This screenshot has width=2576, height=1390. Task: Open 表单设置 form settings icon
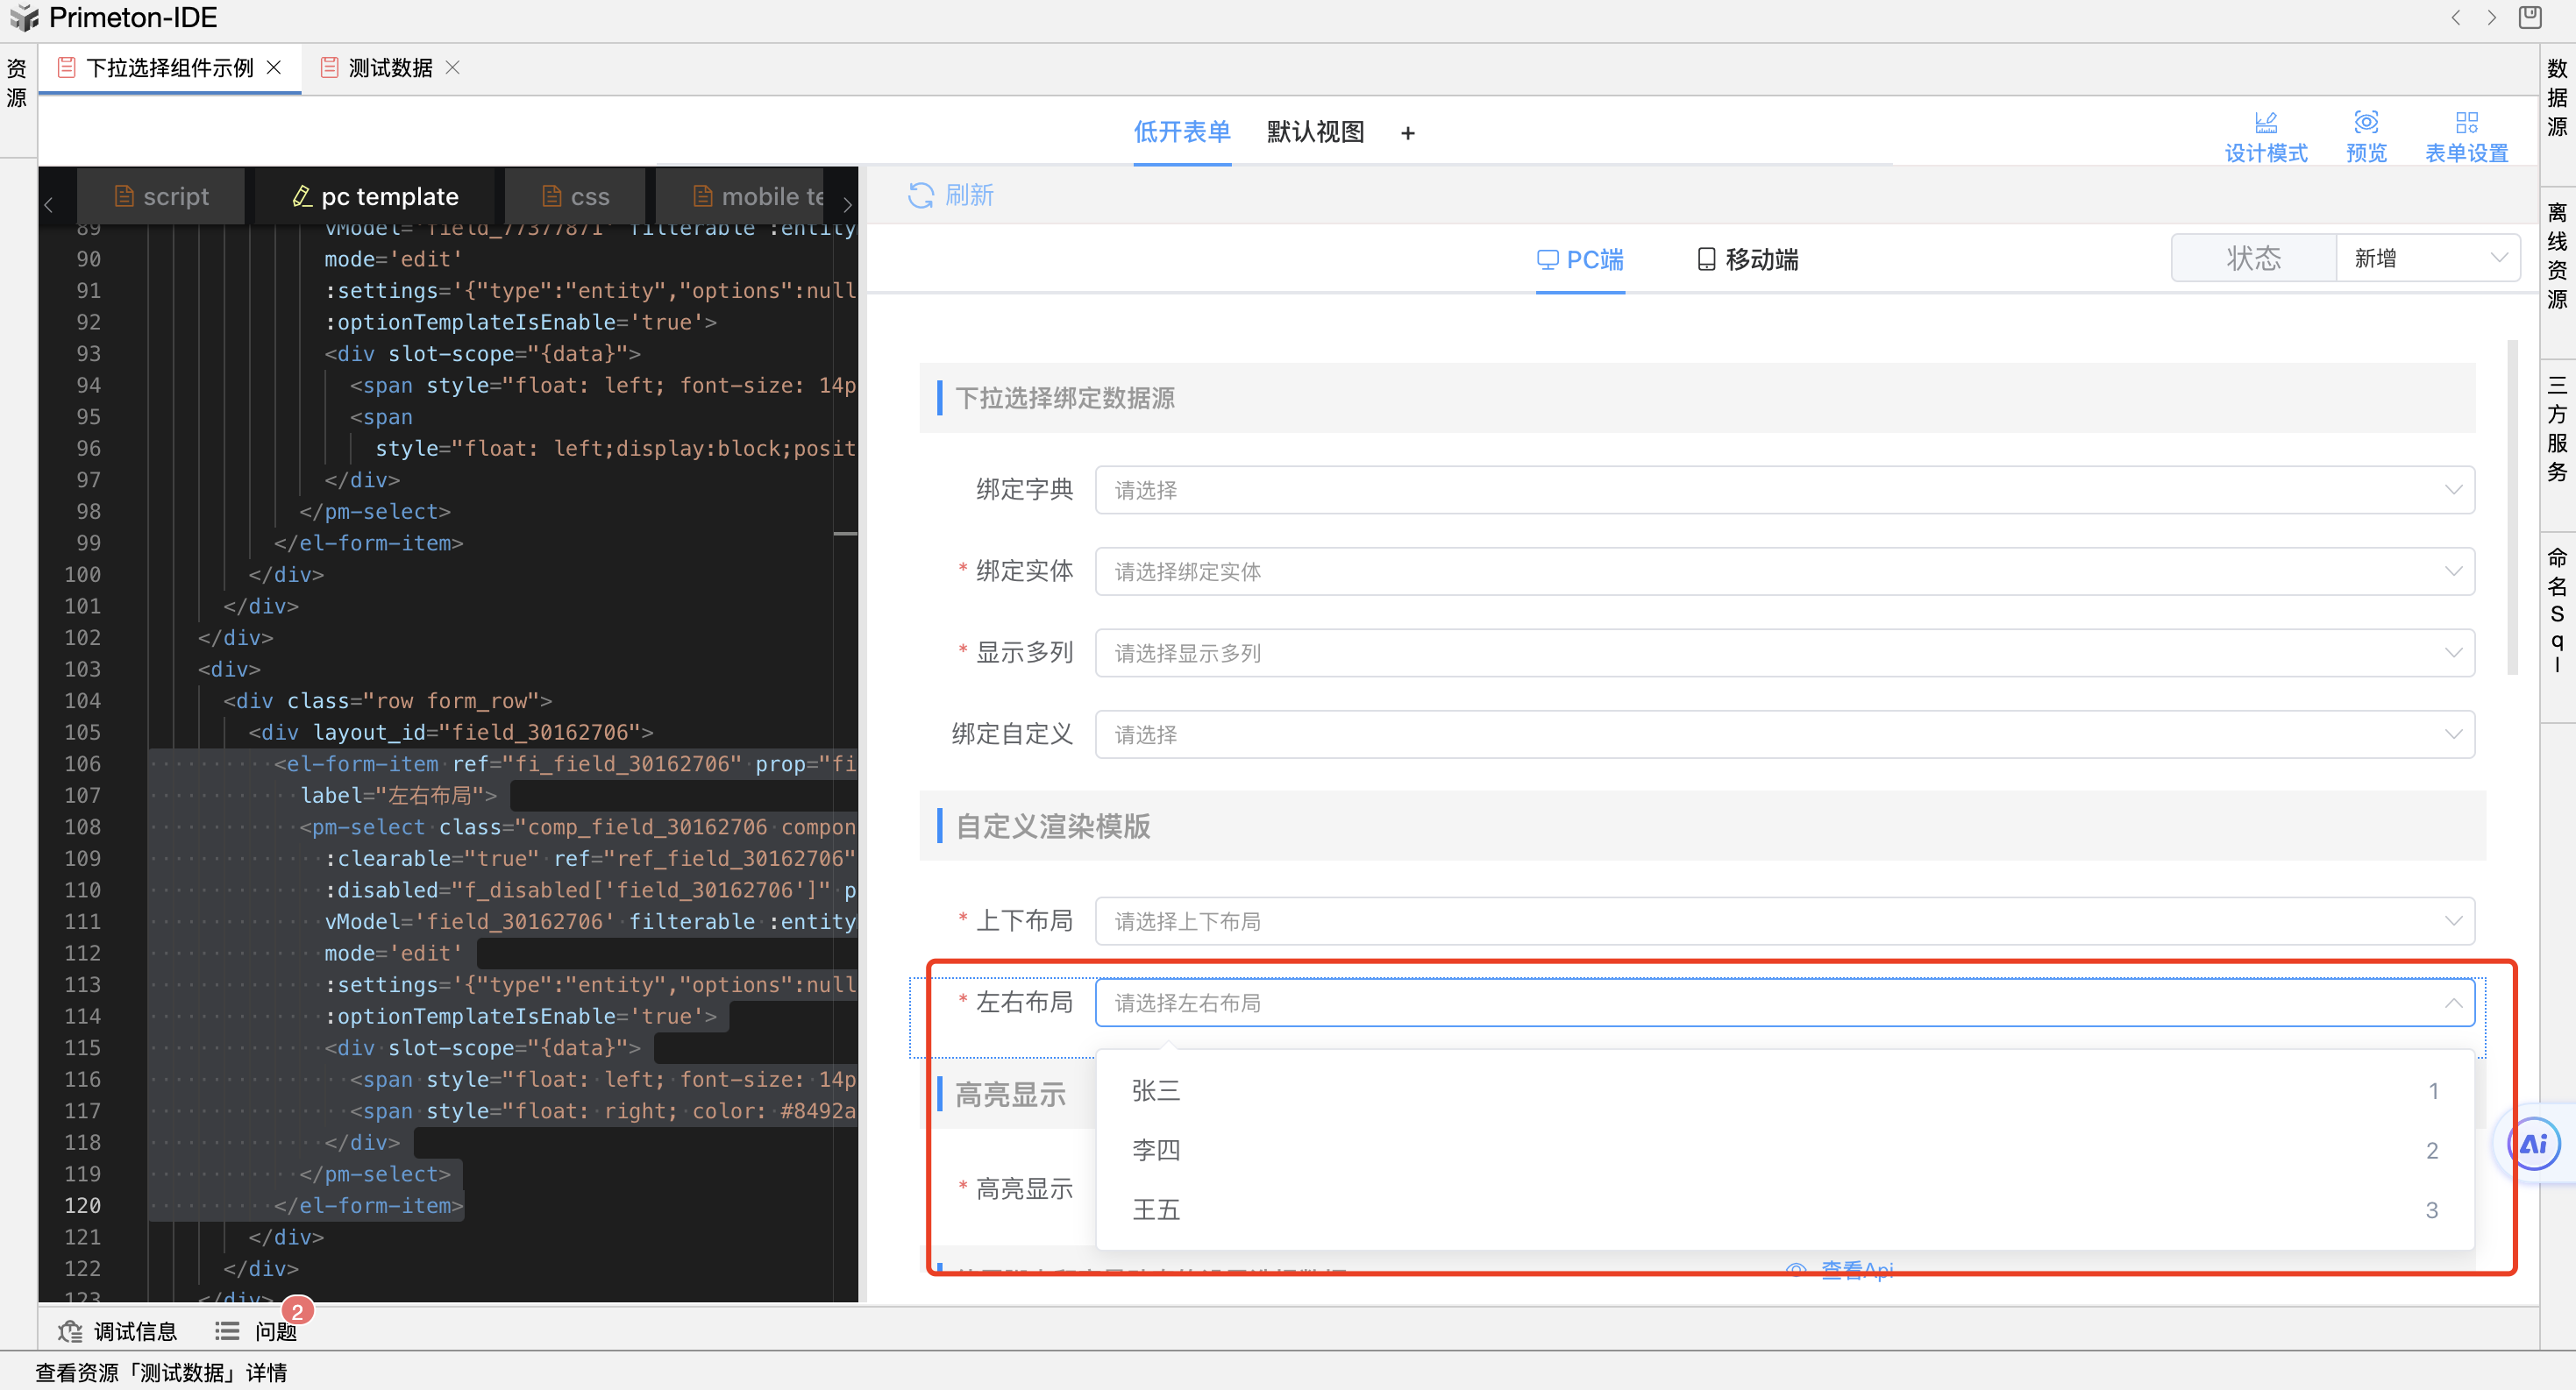click(x=2466, y=123)
